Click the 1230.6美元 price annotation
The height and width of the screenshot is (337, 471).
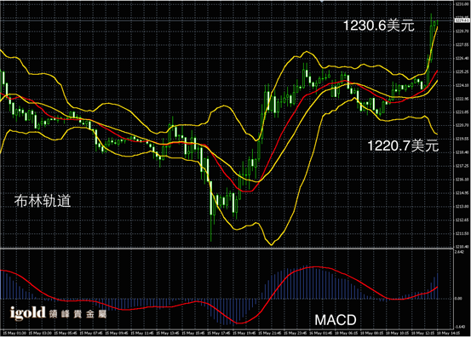379,26
